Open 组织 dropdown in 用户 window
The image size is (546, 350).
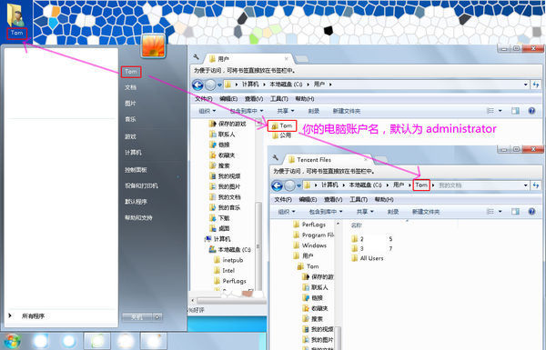coord(207,111)
